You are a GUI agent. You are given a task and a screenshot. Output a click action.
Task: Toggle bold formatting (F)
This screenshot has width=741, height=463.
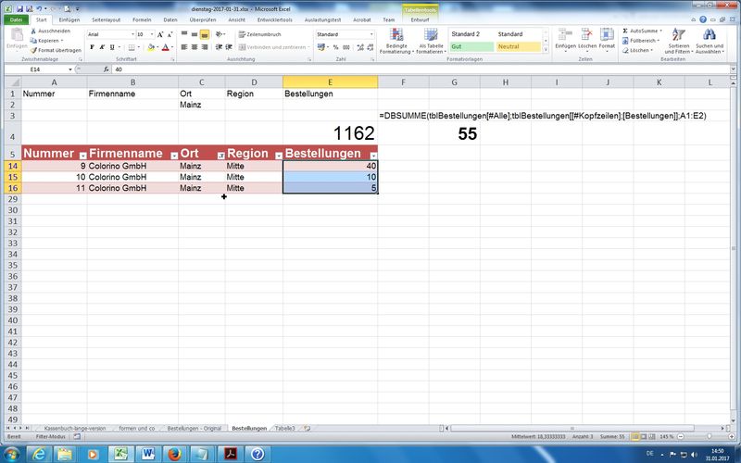point(92,47)
